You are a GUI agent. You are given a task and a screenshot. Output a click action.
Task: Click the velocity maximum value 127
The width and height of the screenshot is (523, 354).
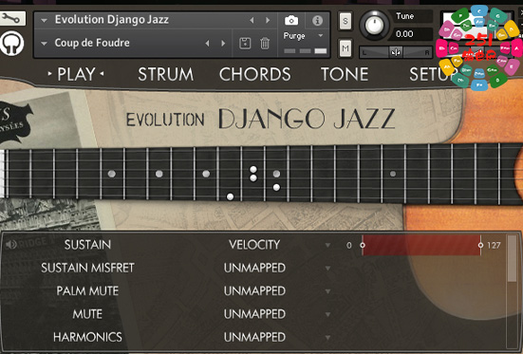pyautogui.click(x=494, y=245)
